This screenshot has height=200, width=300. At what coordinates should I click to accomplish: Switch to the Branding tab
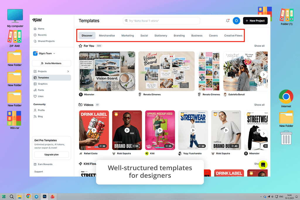pyautogui.click(x=179, y=35)
